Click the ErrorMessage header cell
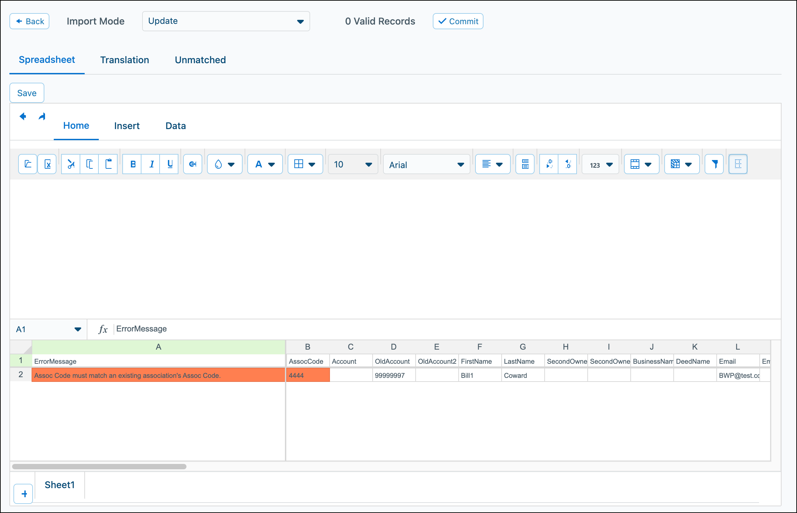 coord(159,361)
